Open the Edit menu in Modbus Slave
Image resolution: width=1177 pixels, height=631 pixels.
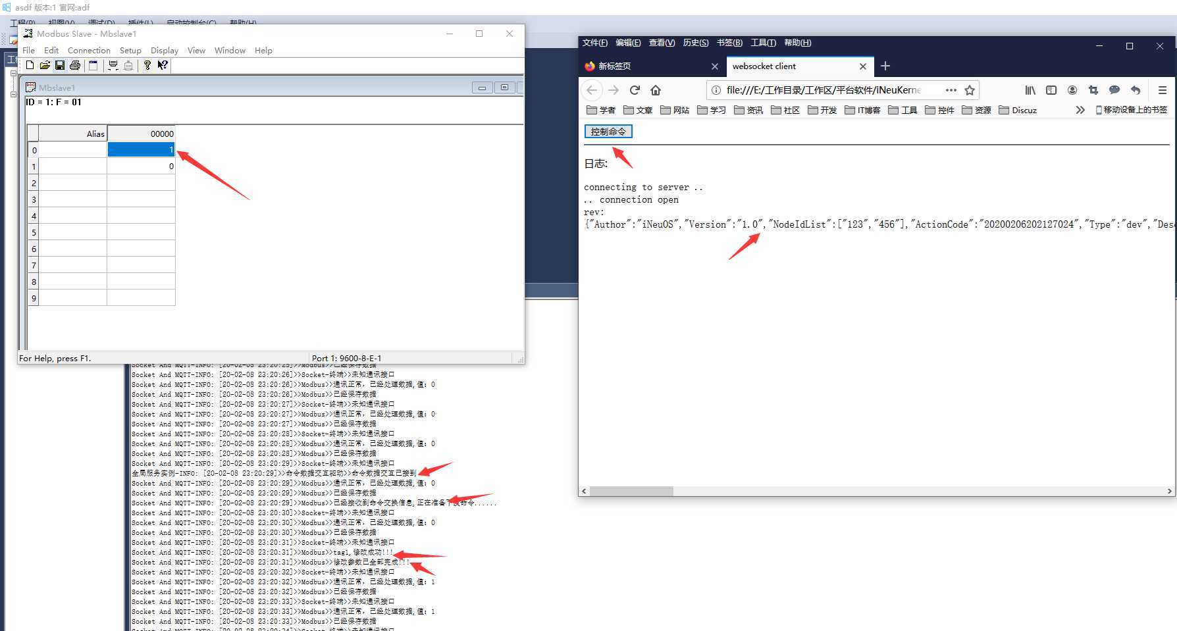coord(51,50)
